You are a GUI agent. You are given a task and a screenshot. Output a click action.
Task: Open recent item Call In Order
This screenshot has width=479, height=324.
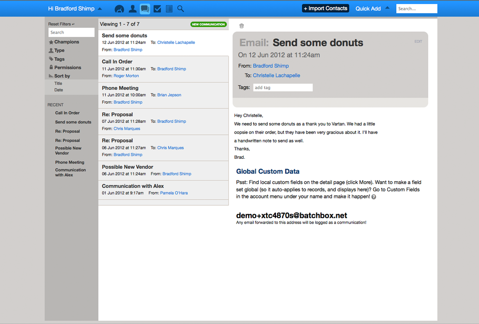pyautogui.click(x=67, y=113)
